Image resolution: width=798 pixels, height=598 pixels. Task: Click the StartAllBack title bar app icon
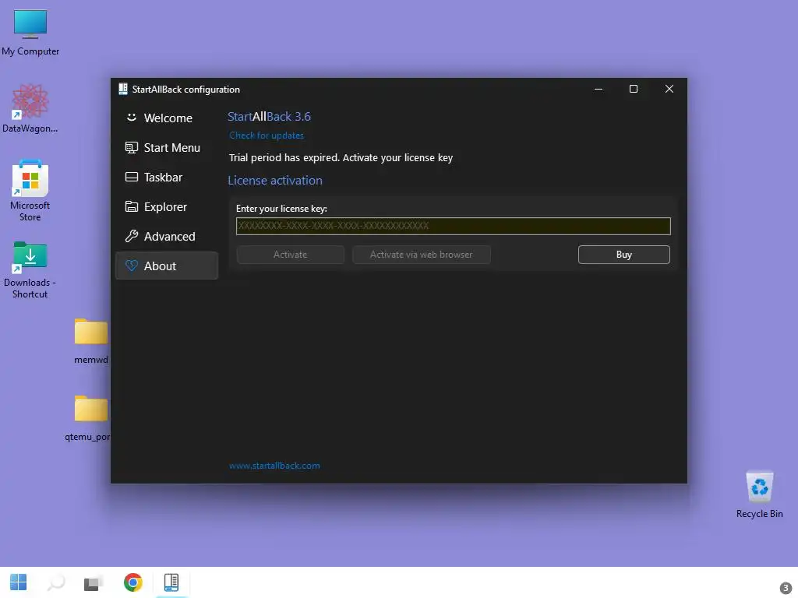pyautogui.click(x=122, y=89)
